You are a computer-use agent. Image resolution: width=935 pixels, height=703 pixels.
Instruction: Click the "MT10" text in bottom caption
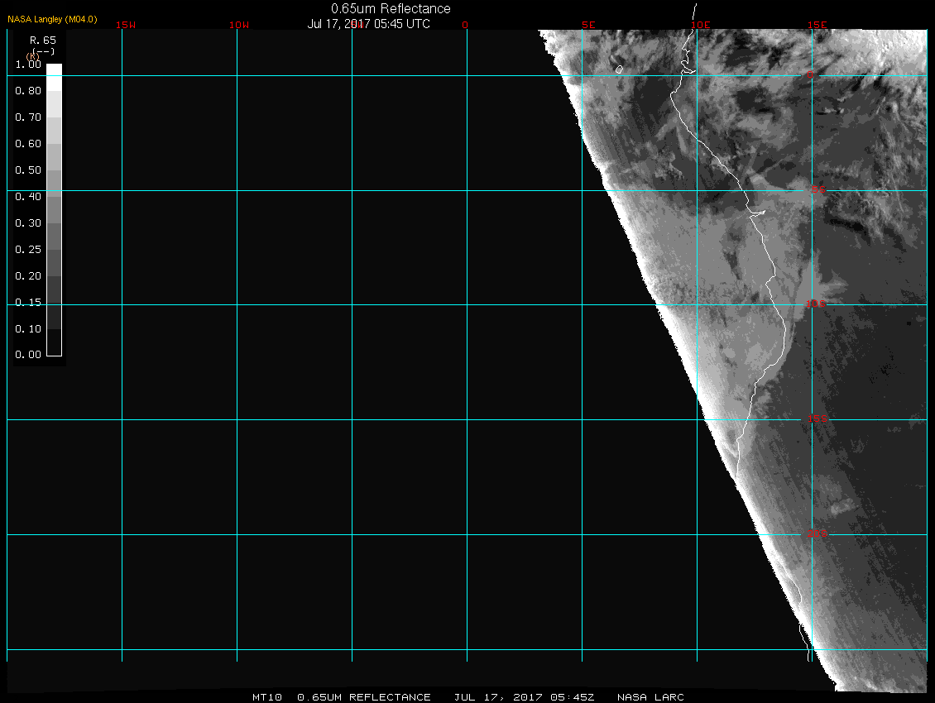tap(267, 697)
